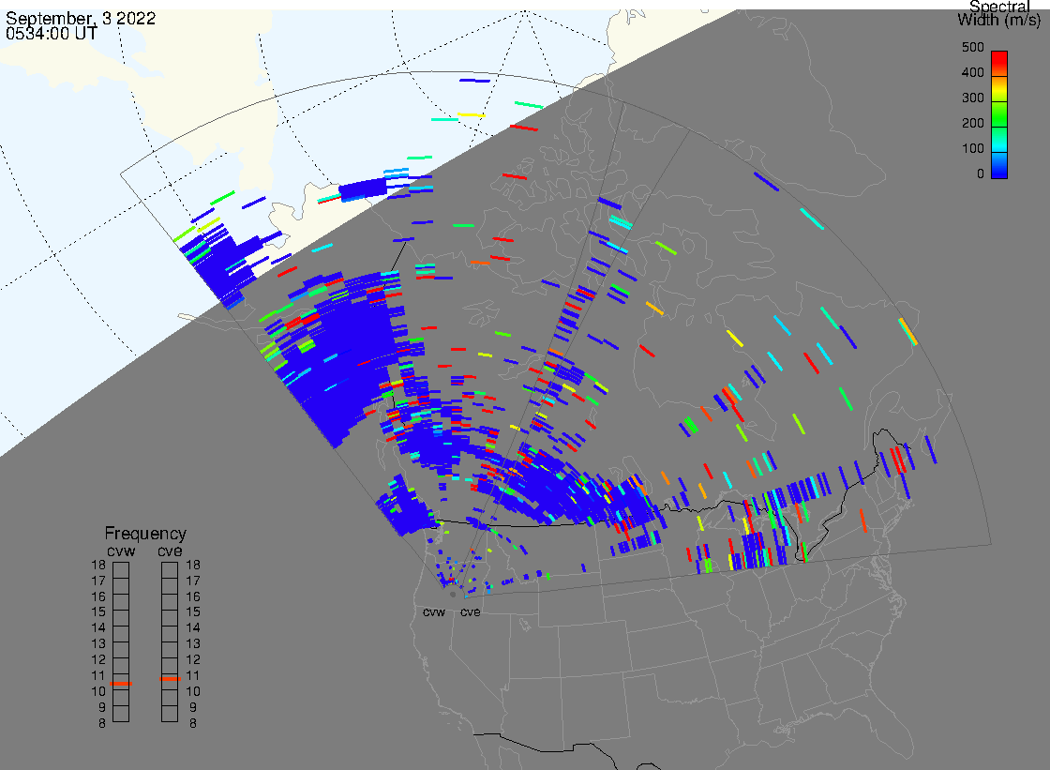Click the 300 label on color scale
Viewport: 1050px width, 770px height.
[x=972, y=98]
